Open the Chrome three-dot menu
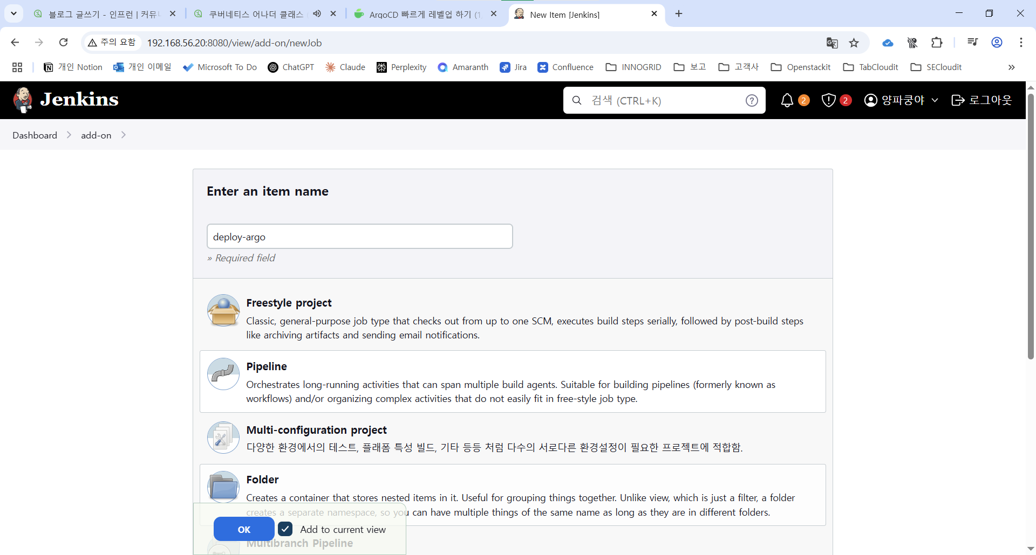The width and height of the screenshot is (1036, 555). click(1021, 43)
